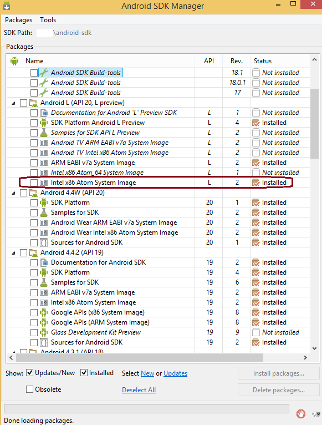
Task: Click the Android SDK Manager title bar icon
Action: 7,6
